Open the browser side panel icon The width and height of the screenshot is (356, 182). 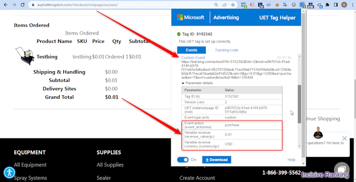pos(336,4)
